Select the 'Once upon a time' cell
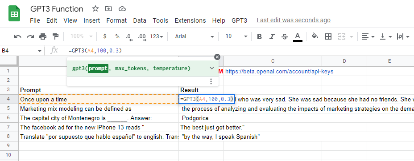This screenshot has width=414, height=161. 99,100
